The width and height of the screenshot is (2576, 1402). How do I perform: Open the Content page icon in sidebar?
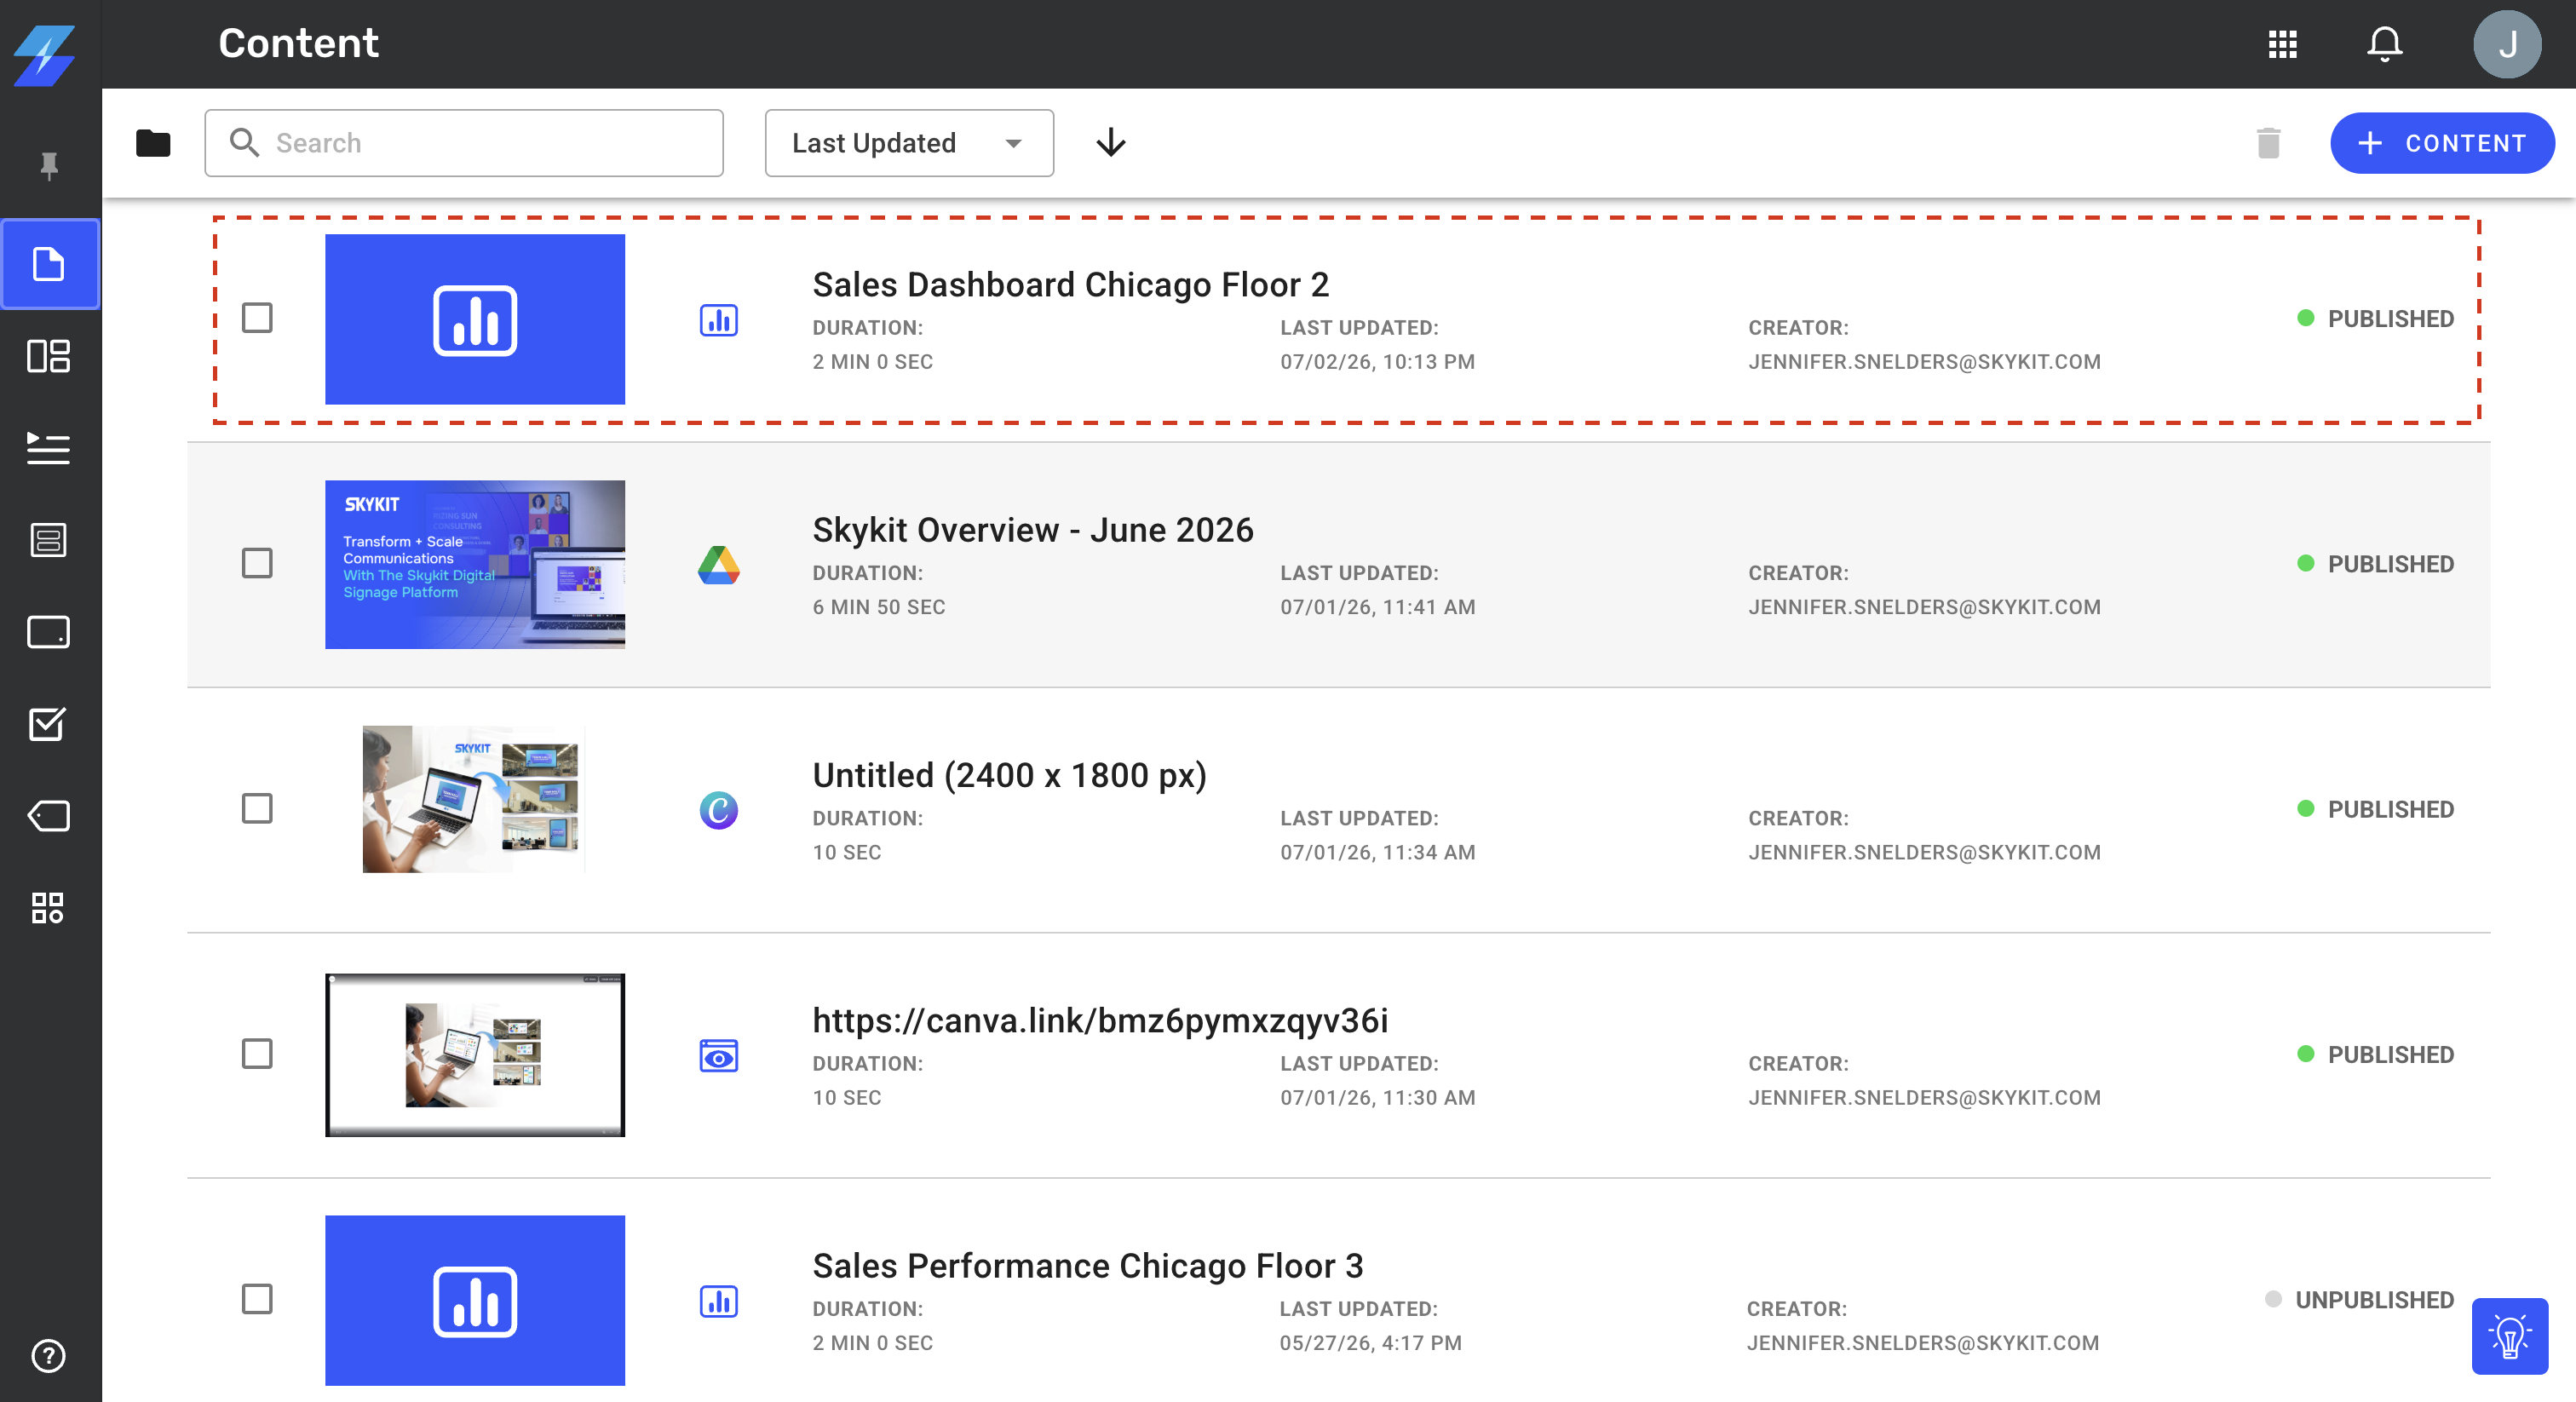pyautogui.click(x=49, y=264)
